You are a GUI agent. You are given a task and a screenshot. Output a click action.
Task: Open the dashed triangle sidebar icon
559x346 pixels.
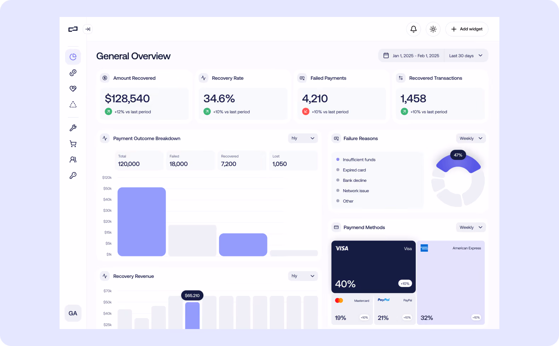click(73, 105)
